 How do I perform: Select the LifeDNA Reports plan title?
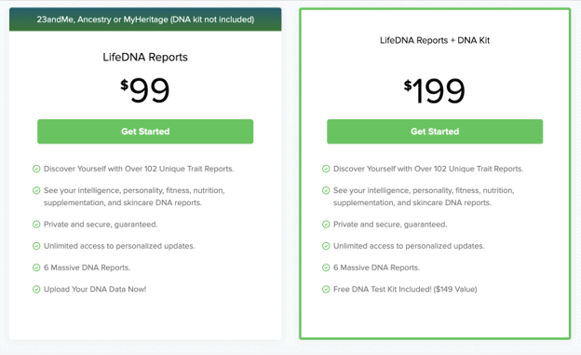tap(145, 57)
